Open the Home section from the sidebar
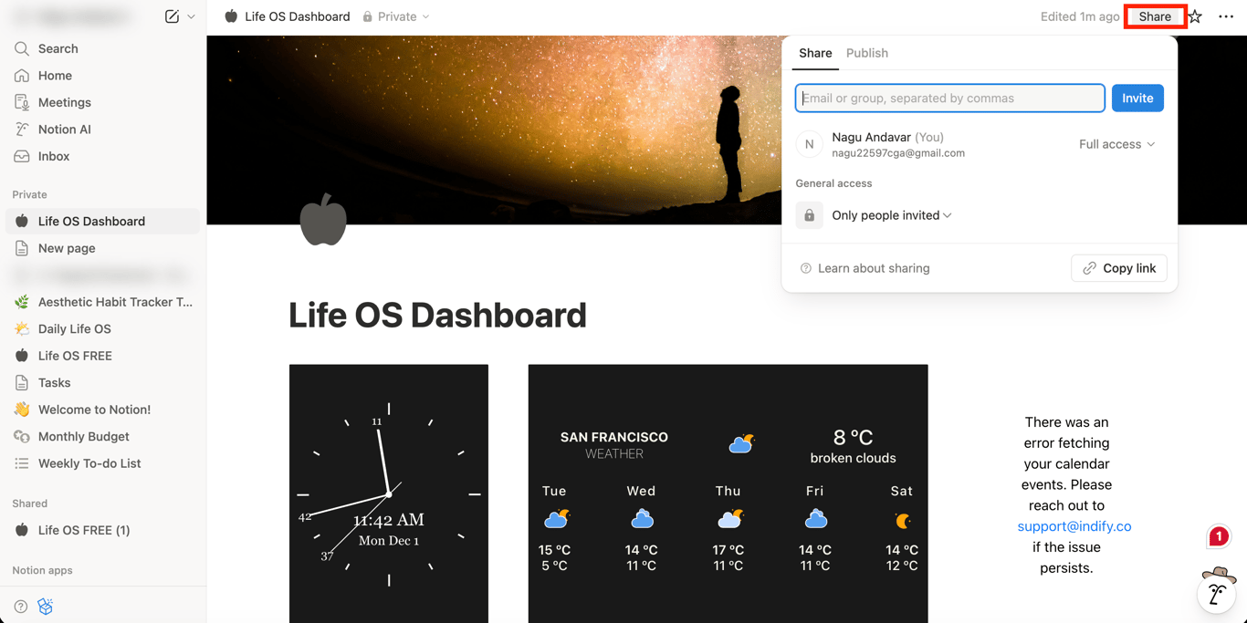The height and width of the screenshot is (623, 1247). pos(22,75)
